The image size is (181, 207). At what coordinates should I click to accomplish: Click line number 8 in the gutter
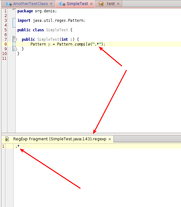pos(6,44)
